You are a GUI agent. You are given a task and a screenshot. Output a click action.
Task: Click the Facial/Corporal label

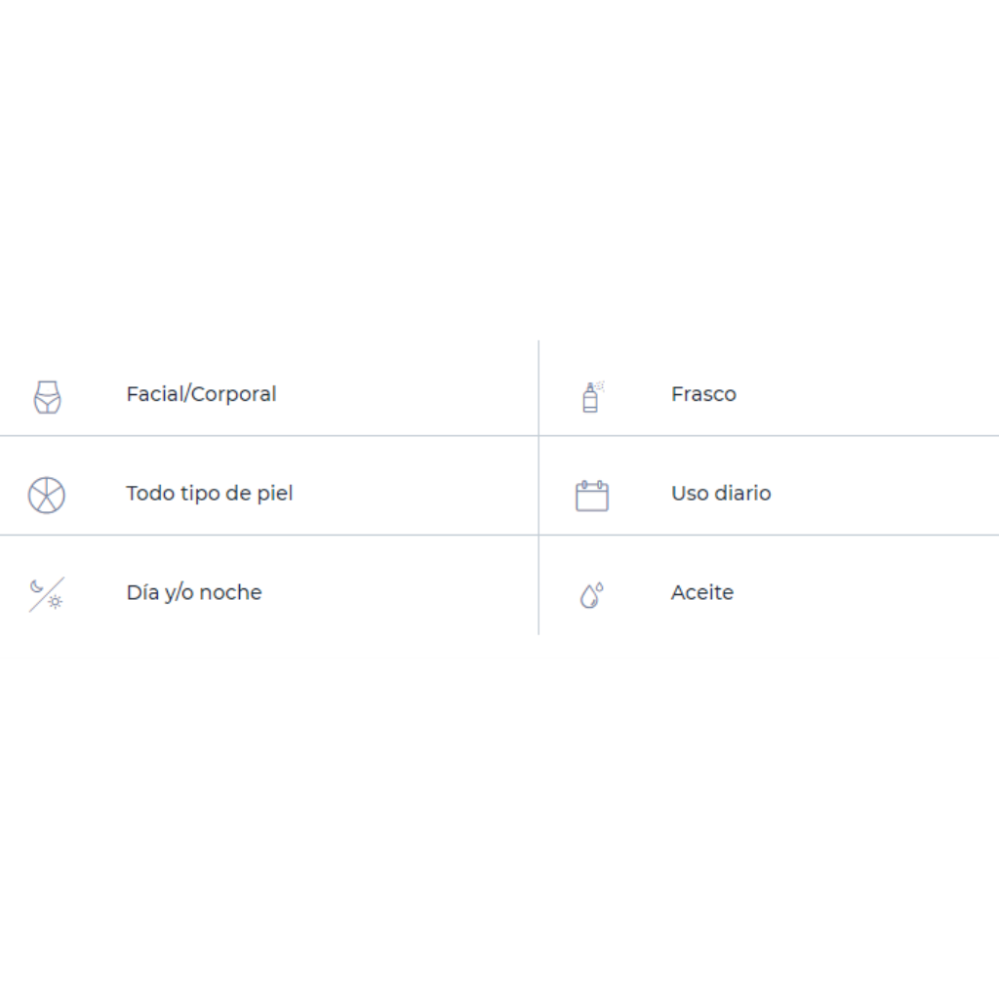201,394
